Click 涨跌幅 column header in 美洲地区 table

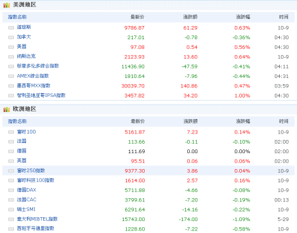(243, 17)
